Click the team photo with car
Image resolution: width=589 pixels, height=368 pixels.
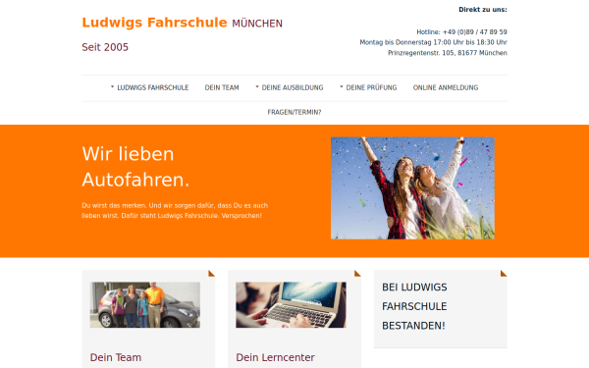[x=145, y=305]
